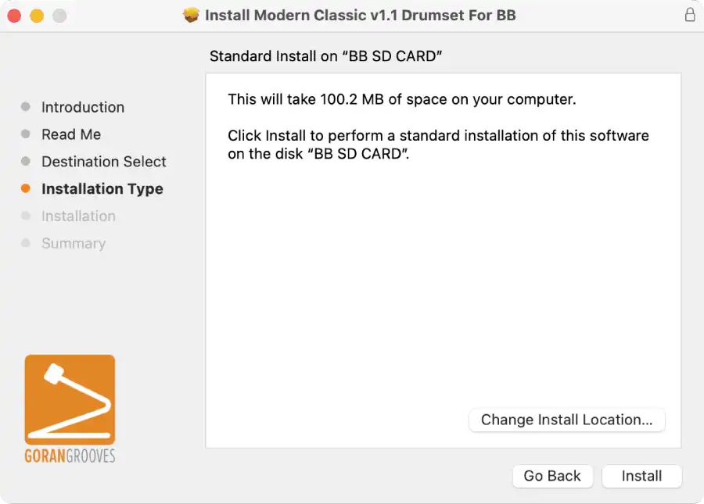Click the Read Me step bullet
Viewport: 704px width, 504px height.
click(x=26, y=134)
